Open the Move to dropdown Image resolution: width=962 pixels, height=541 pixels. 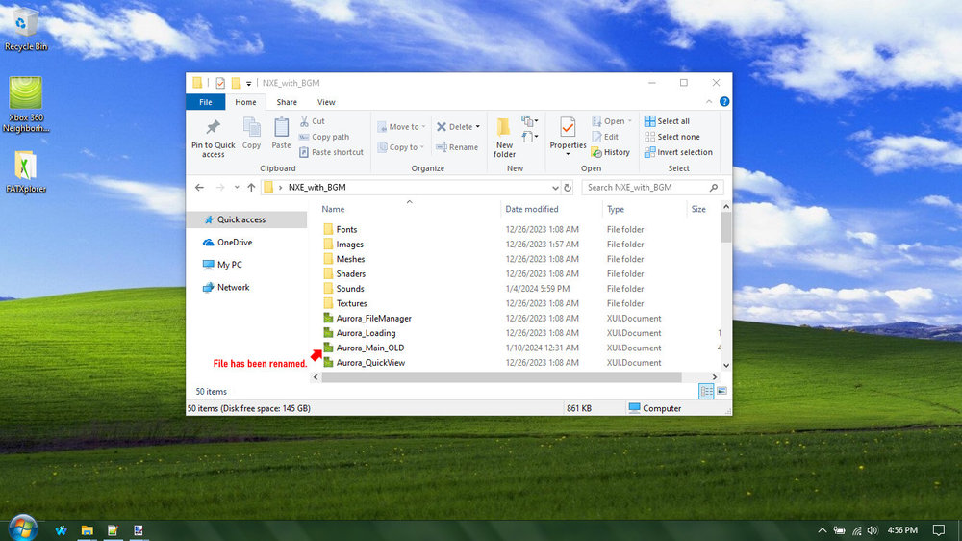pyautogui.click(x=401, y=126)
